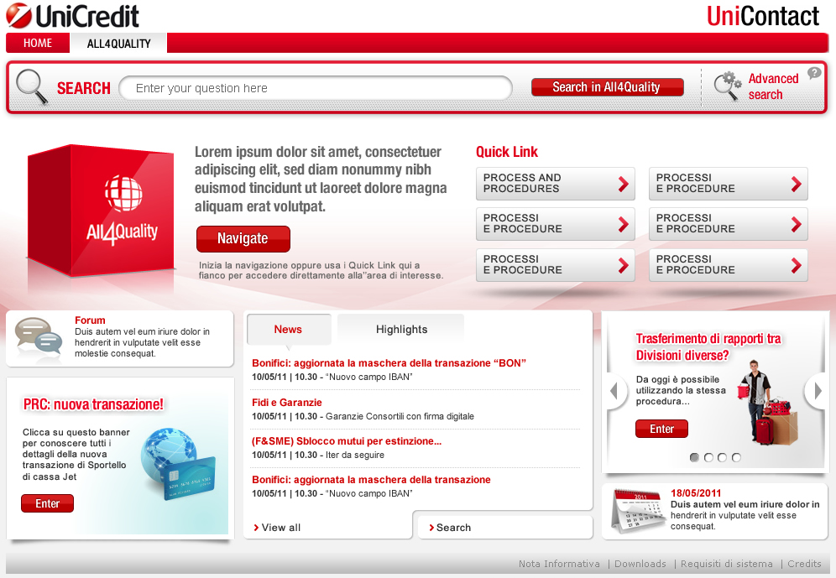Open the ALL4QUALITY menu tab
The image size is (836, 578).
(x=118, y=43)
